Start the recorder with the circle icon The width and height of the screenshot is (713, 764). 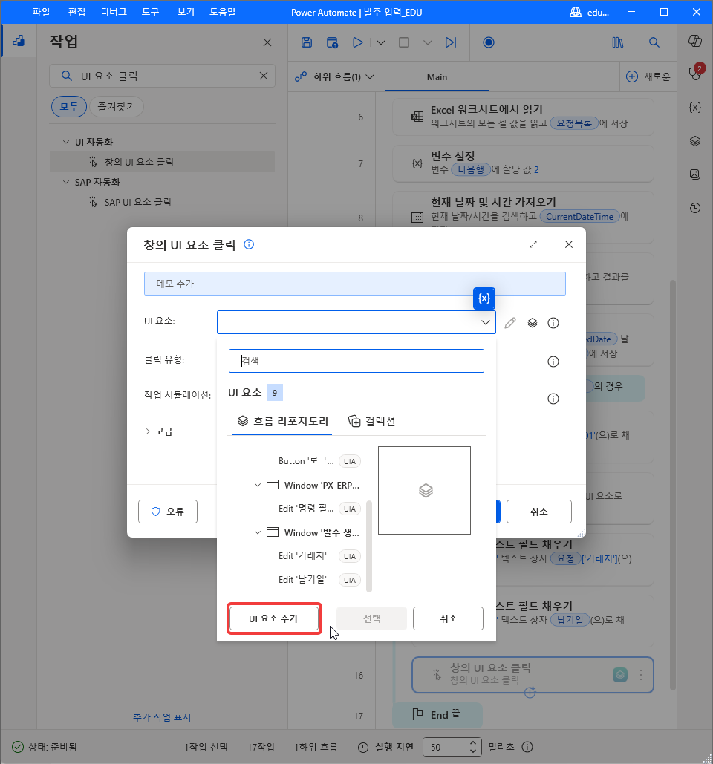[x=488, y=42]
